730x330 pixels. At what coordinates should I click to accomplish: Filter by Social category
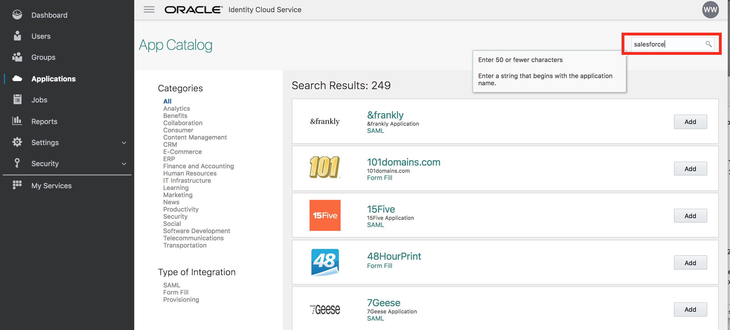pyautogui.click(x=172, y=223)
